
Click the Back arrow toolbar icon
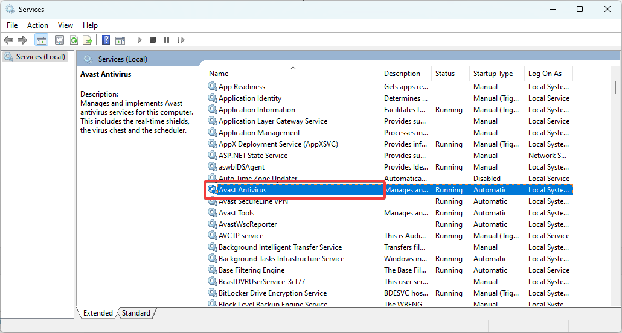coord(8,40)
